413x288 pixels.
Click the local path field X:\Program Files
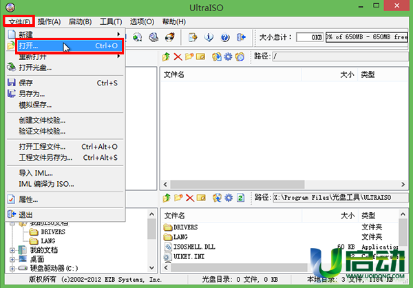(341, 198)
